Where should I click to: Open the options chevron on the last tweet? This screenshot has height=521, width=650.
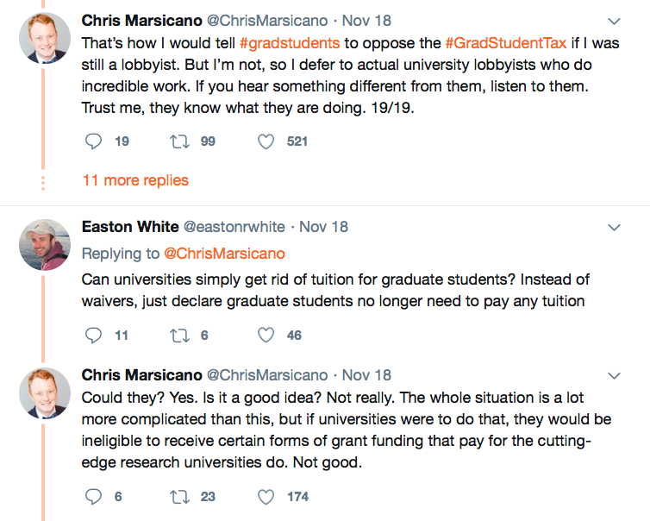tap(615, 376)
